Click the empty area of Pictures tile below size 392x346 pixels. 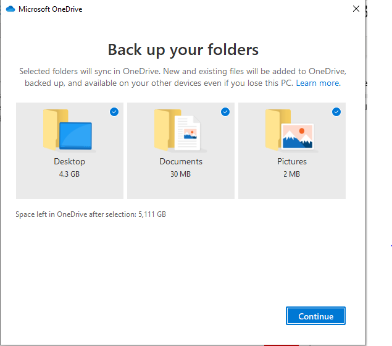292,189
